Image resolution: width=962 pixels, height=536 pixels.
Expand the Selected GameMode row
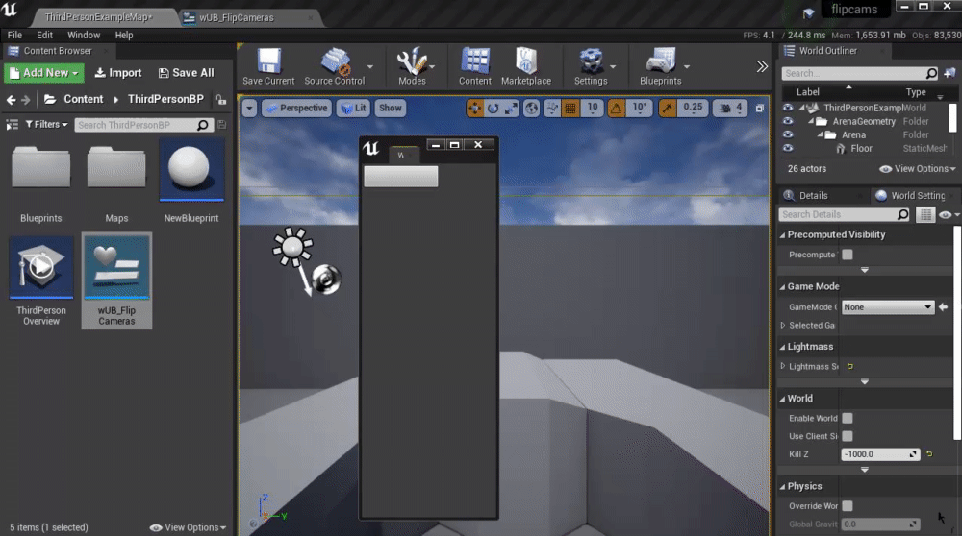[x=783, y=326]
